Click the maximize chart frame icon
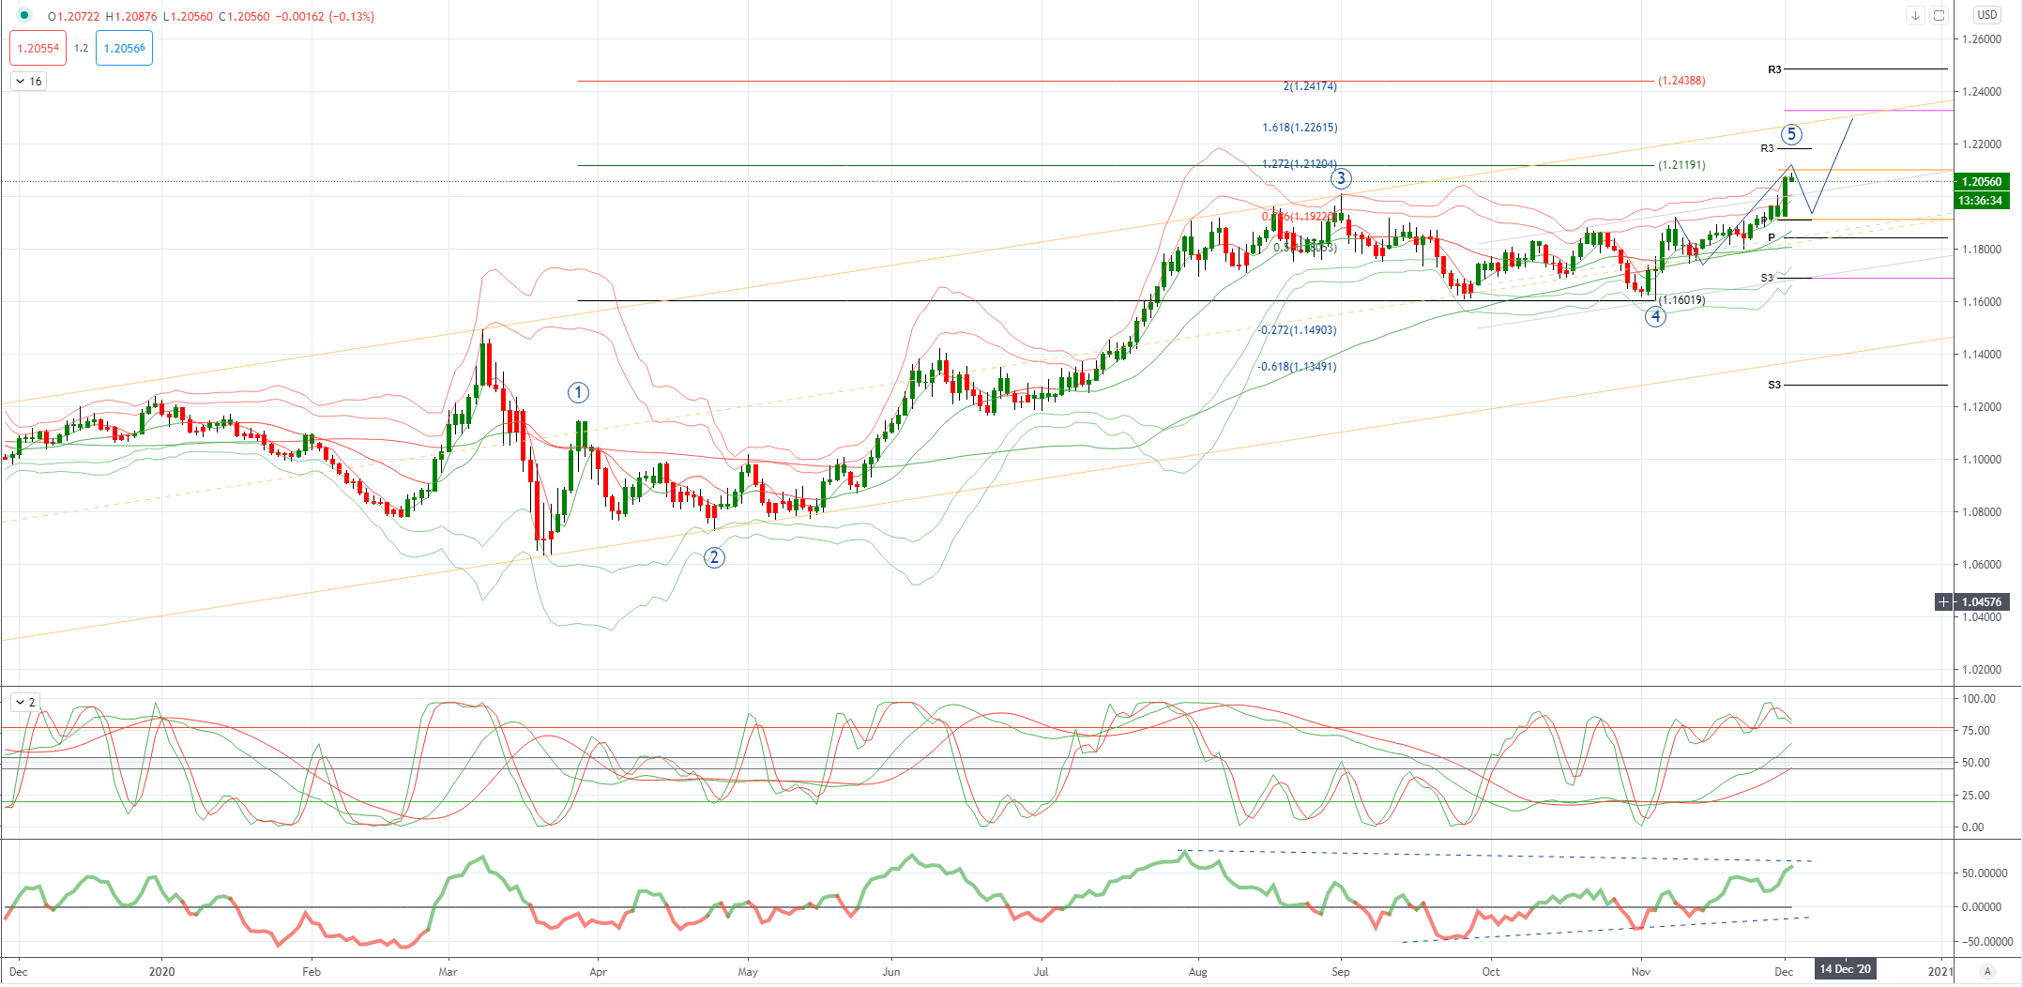2023x987 pixels. click(1939, 16)
